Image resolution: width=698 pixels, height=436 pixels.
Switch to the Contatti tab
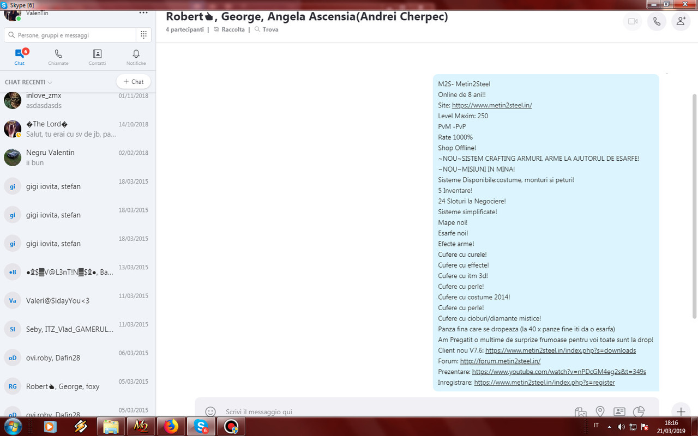tap(97, 57)
